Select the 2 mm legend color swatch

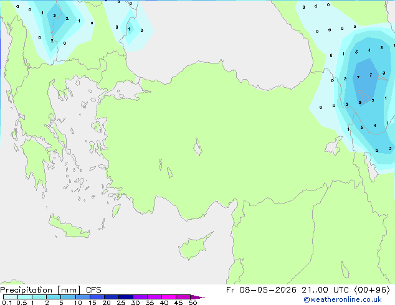click(x=54, y=297)
